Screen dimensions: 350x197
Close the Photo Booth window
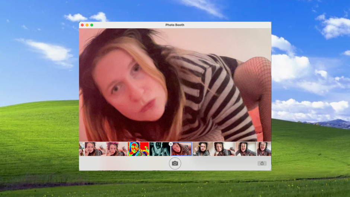(x=82, y=25)
